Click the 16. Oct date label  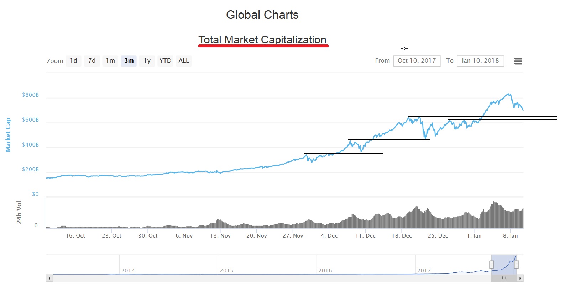(x=75, y=236)
